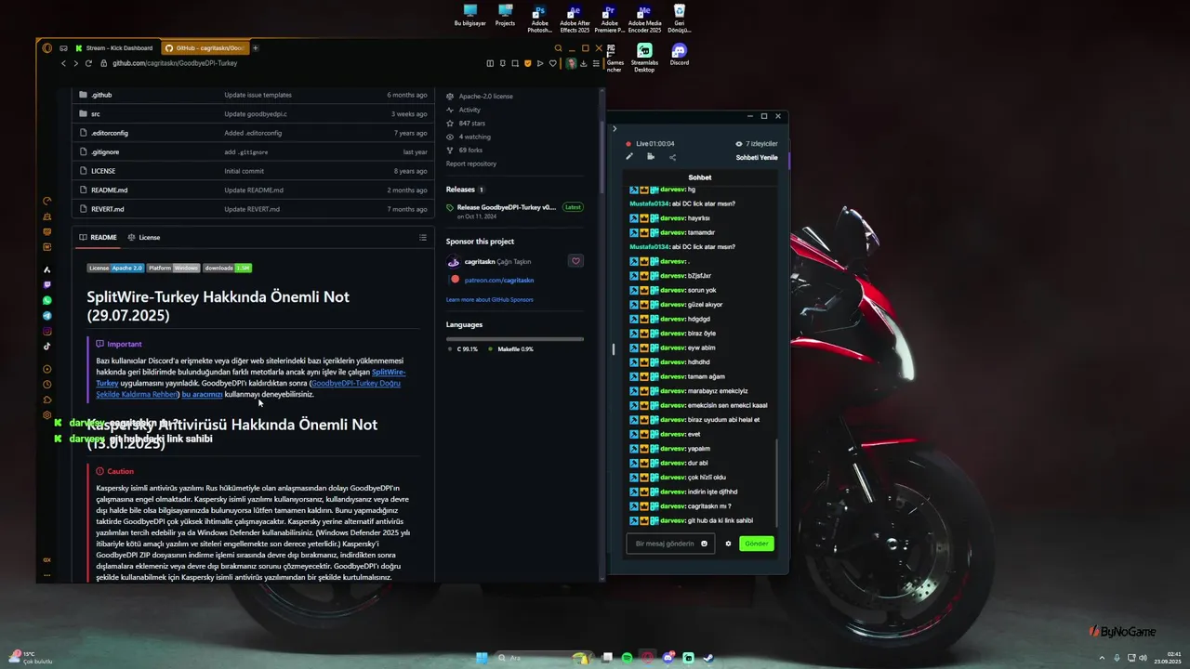The height and width of the screenshot is (669, 1190).
Task: Open emoji picker in chat message box
Action: coord(704,544)
